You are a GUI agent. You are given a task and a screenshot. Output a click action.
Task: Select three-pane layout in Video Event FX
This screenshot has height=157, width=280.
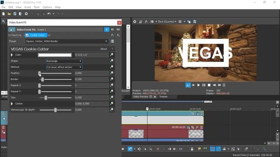[x=118, y=30]
